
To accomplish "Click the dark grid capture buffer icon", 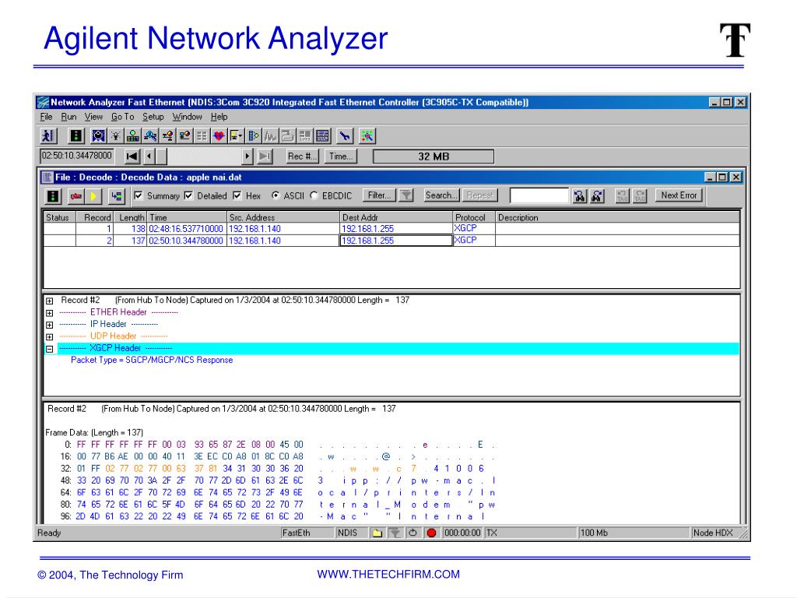I will tap(322, 135).
